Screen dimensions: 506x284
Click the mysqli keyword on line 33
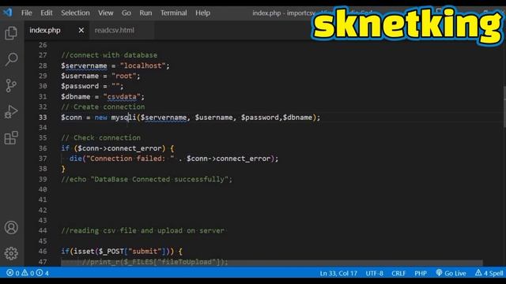124,118
